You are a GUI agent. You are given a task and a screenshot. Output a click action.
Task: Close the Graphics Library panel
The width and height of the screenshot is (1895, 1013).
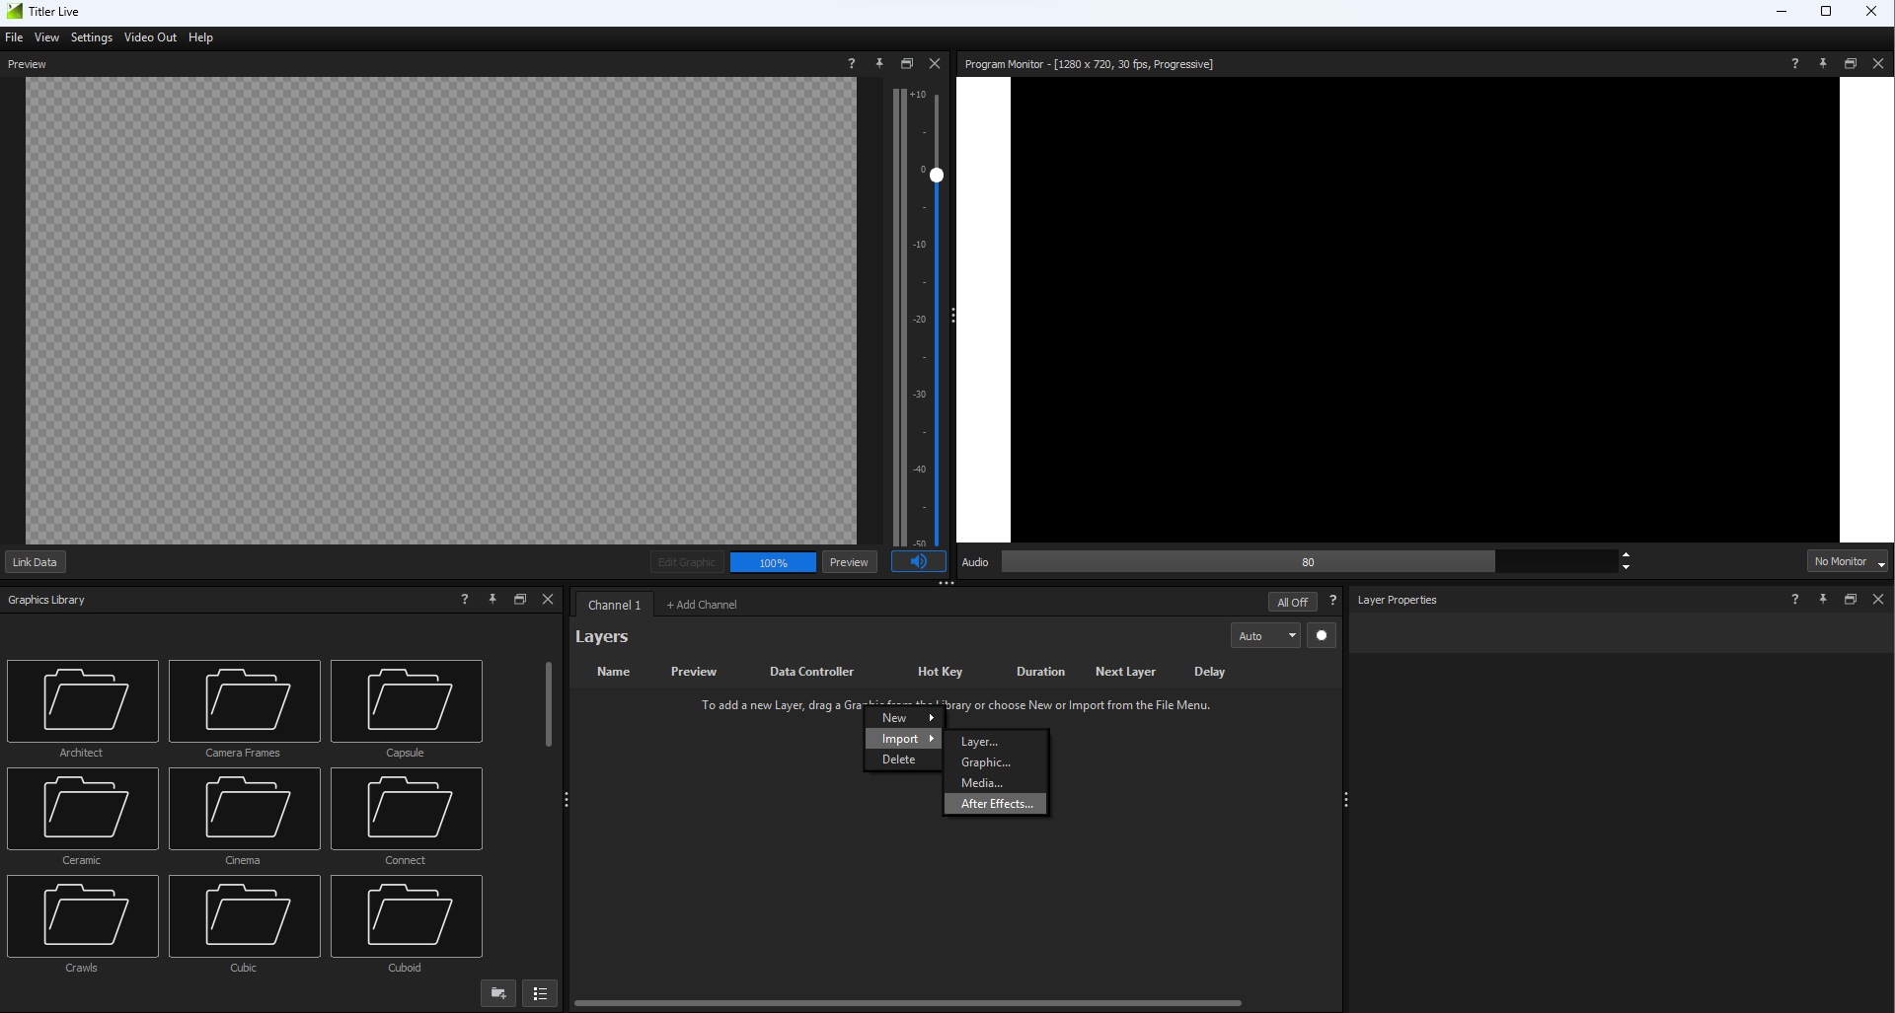pos(548,599)
